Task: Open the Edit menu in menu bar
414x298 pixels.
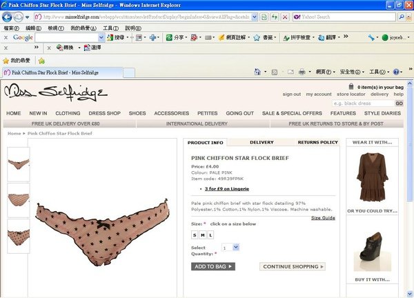Action: (33, 28)
